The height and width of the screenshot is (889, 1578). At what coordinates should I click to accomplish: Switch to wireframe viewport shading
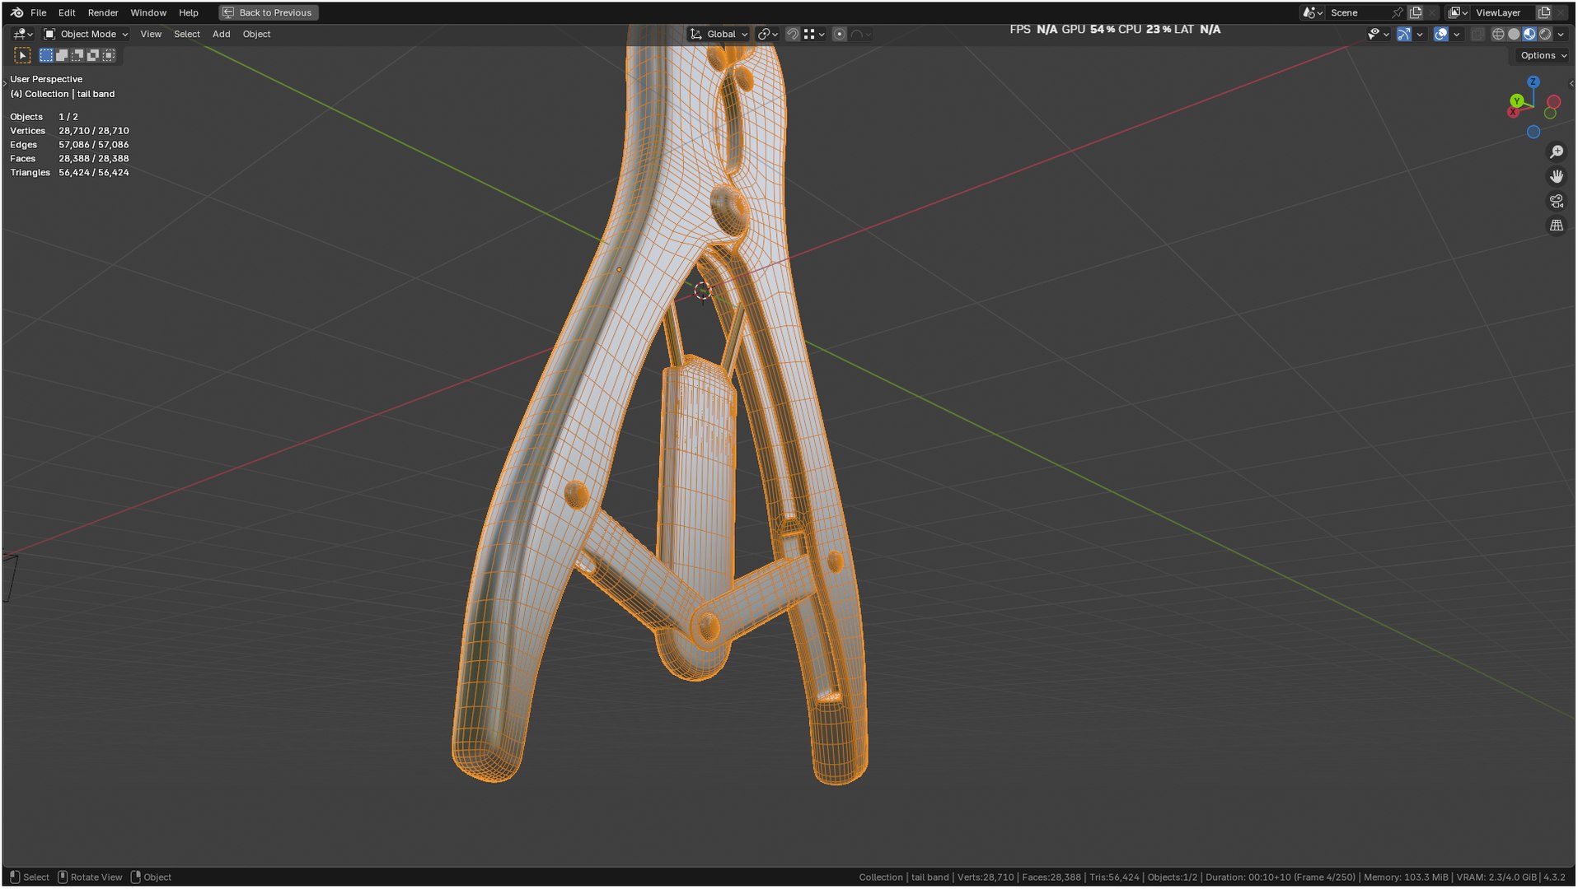point(1498,34)
